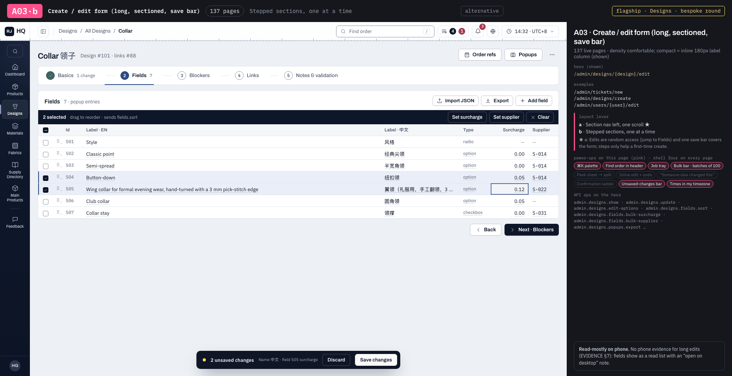The height and width of the screenshot is (376, 732).
Task: Go to Notes & validation step
Action: 311,76
